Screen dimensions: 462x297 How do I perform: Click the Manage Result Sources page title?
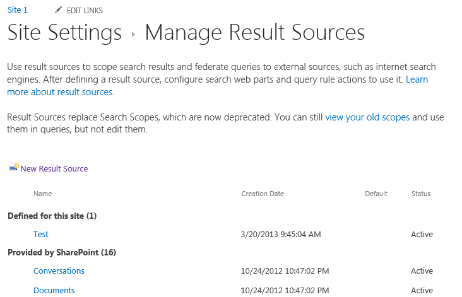point(255,32)
